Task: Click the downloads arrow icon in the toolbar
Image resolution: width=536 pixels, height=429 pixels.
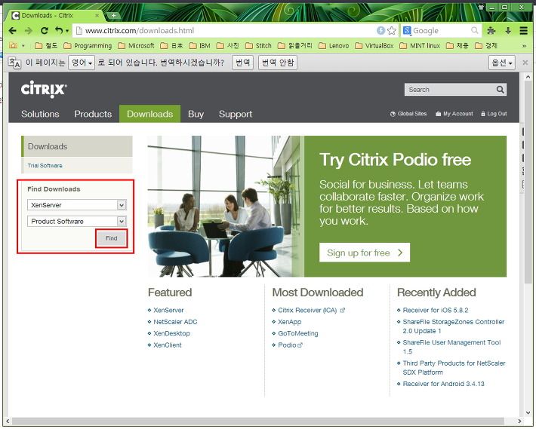Action: coord(508,31)
